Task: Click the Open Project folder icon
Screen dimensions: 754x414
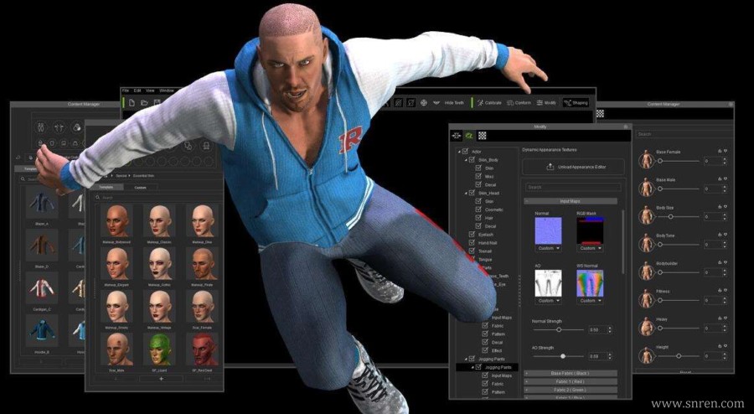Action: [x=144, y=102]
